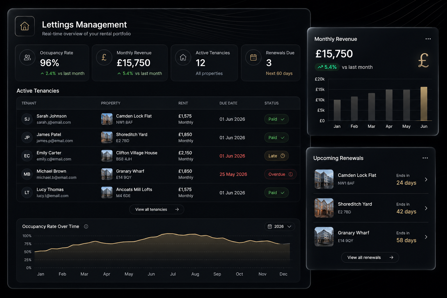This screenshot has height=298, width=447.
Task: Expand the Granary Wharf renewal chevron
Action: click(426, 237)
